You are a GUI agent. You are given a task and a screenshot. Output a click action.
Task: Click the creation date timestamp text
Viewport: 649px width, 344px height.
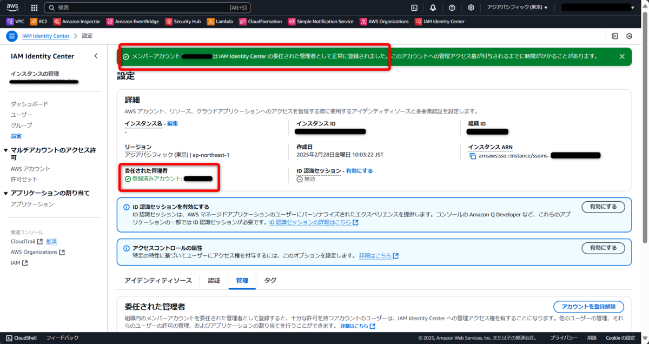[x=340, y=155]
